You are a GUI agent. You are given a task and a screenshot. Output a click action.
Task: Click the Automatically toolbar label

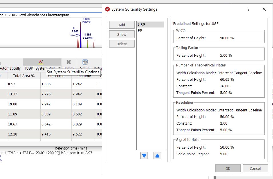(10, 68)
